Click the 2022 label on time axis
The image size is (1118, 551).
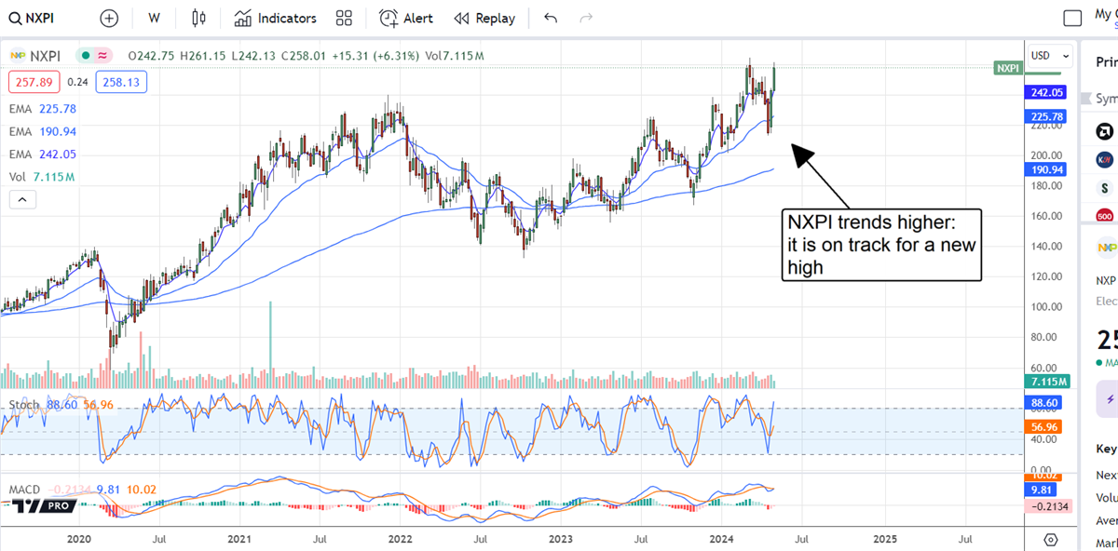tap(400, 539)
